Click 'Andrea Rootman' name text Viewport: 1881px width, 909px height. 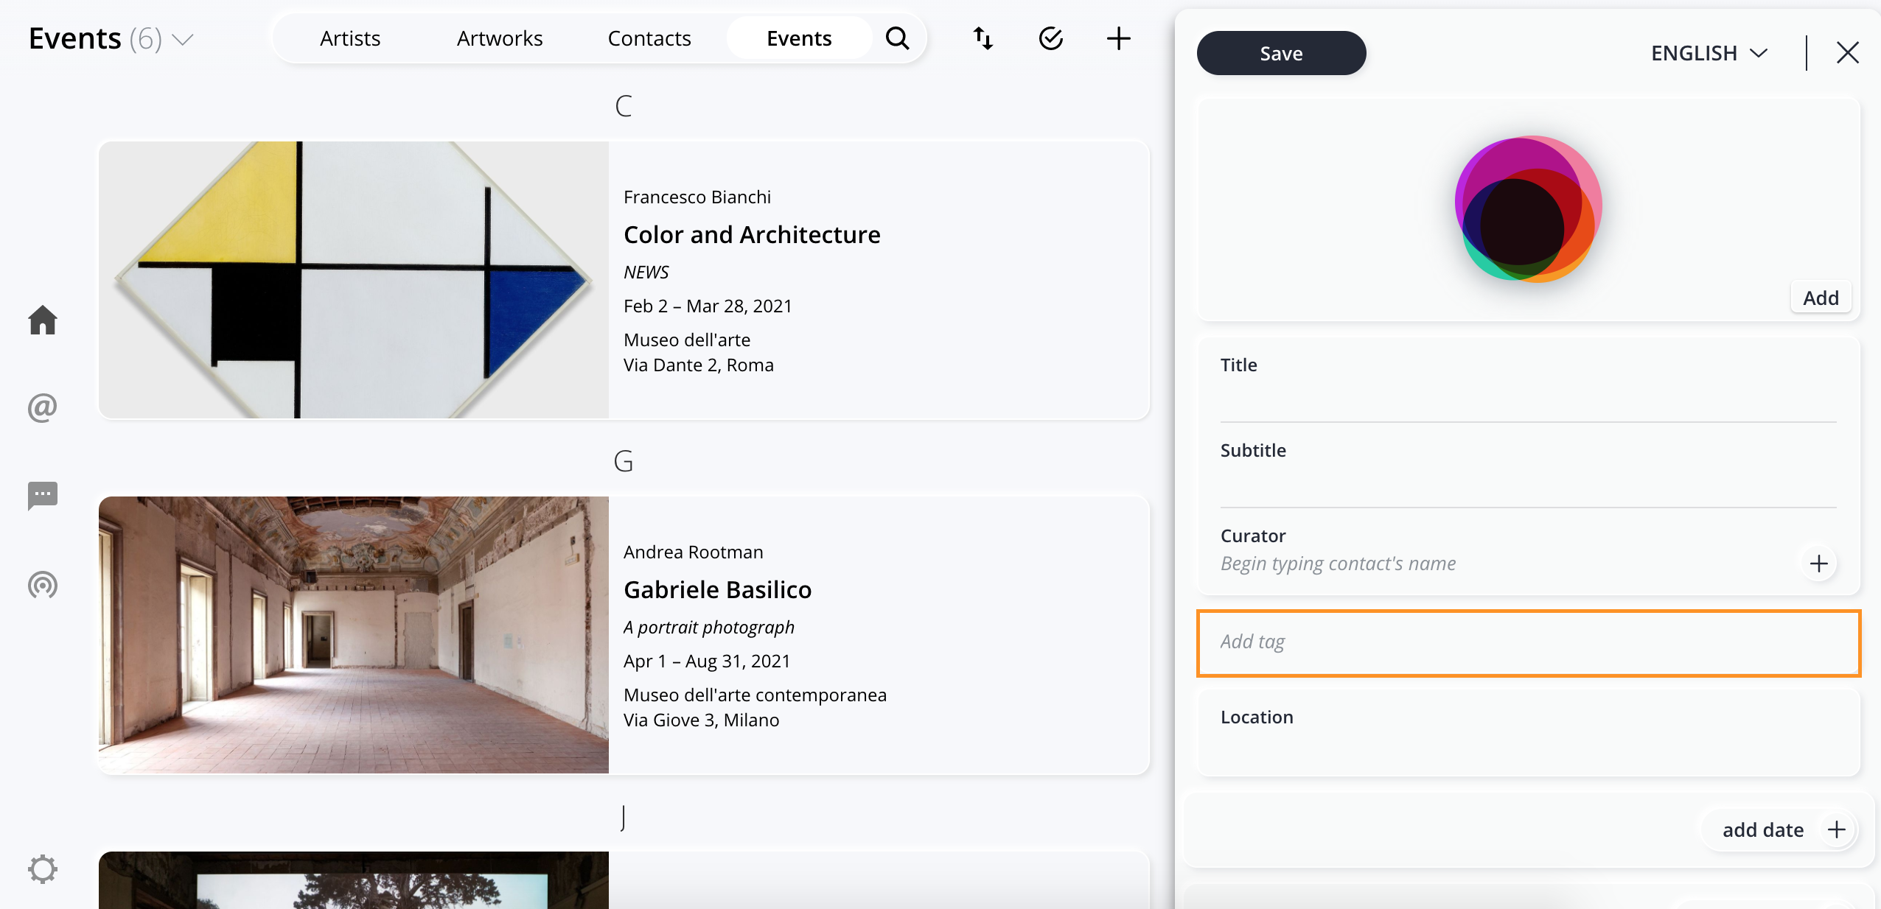point(694,552)
